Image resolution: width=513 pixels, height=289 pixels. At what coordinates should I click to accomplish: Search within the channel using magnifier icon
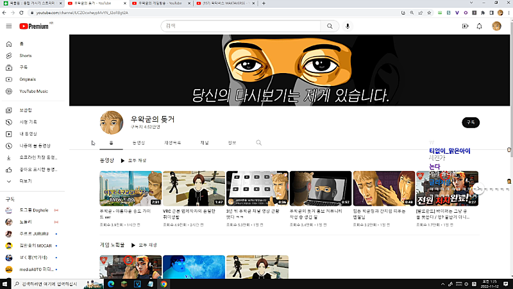pyautogui.click(x=259, y=143)
